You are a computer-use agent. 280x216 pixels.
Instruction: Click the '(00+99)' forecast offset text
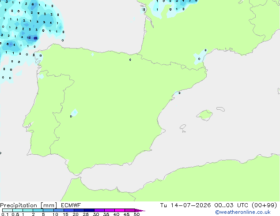pyautogui.click(x=264, y=205)
